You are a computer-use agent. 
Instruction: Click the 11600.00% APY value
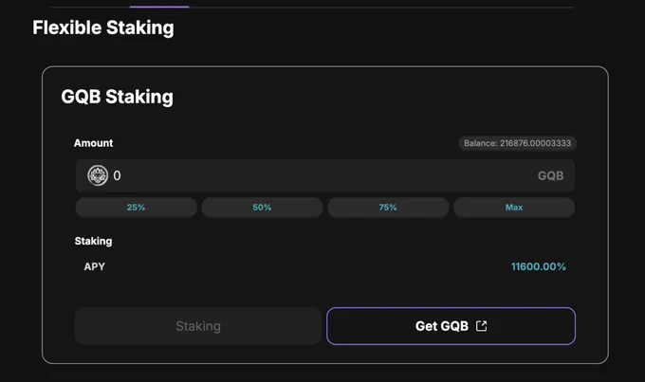(539, 266)
